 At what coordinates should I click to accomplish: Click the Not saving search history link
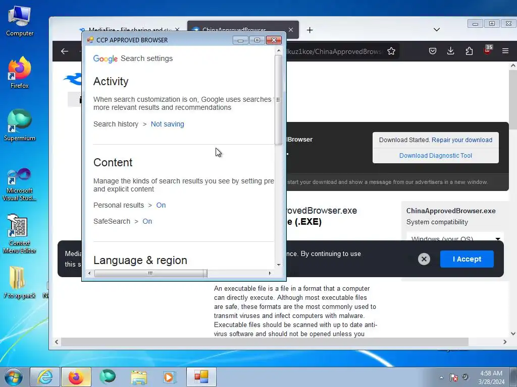[x=167, y=124]
